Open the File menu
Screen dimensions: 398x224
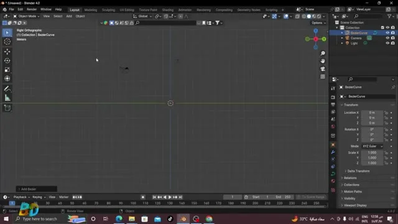[x=11, y=9]
